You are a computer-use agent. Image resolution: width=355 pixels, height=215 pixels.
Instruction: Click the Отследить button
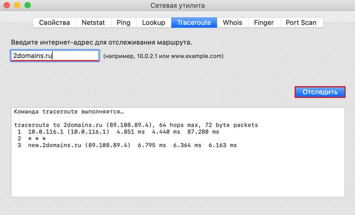click(320, 92)
